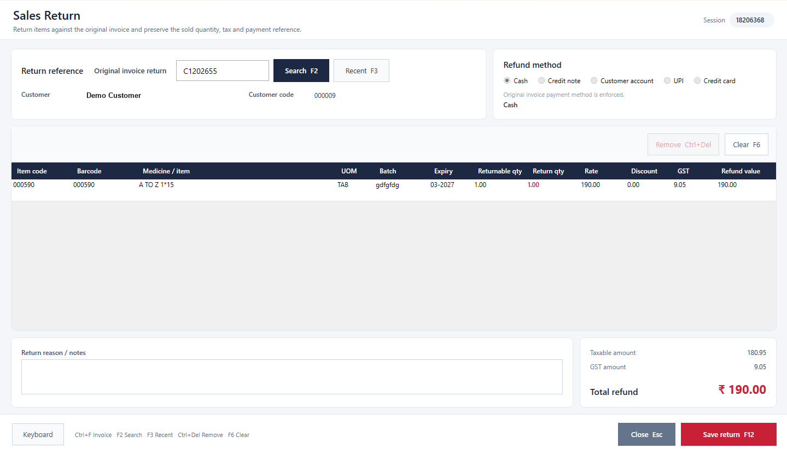Click the UOM value TAB
787x454 pixels.
[x=343, y=185]
